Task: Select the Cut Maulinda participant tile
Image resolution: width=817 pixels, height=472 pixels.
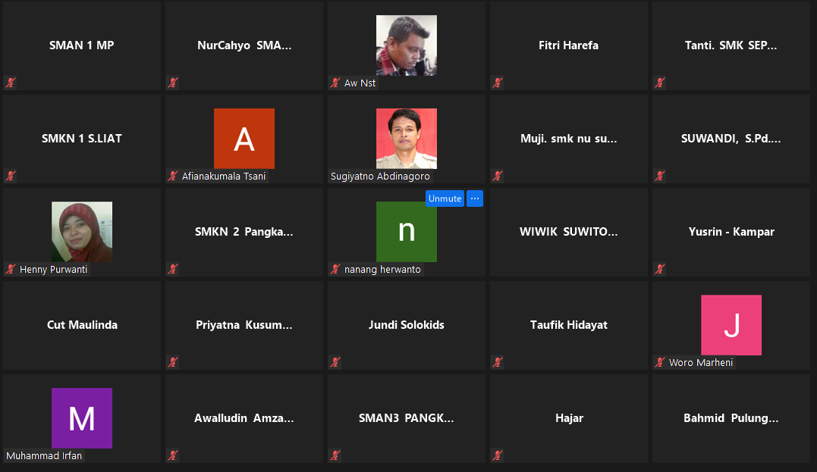Action: tap(82, 325)
